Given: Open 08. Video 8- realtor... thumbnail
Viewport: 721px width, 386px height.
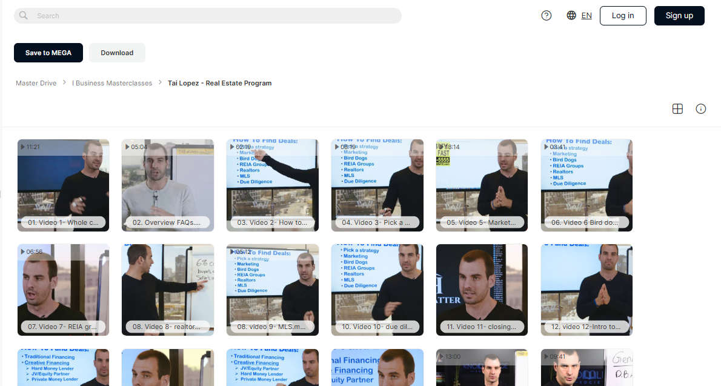Looking at the screenshot, I should [168, 290].
